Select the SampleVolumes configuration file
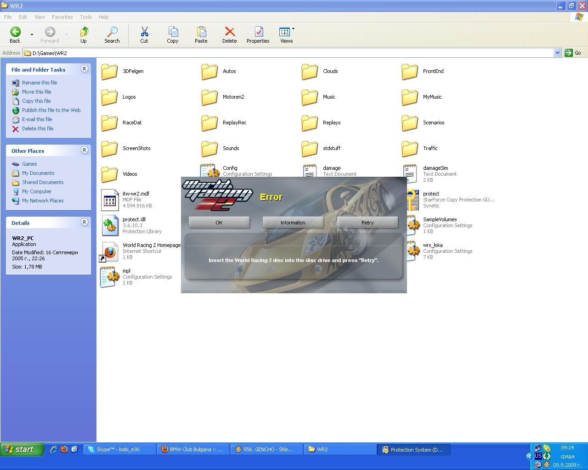588x470 pixels. pos(440,226)
